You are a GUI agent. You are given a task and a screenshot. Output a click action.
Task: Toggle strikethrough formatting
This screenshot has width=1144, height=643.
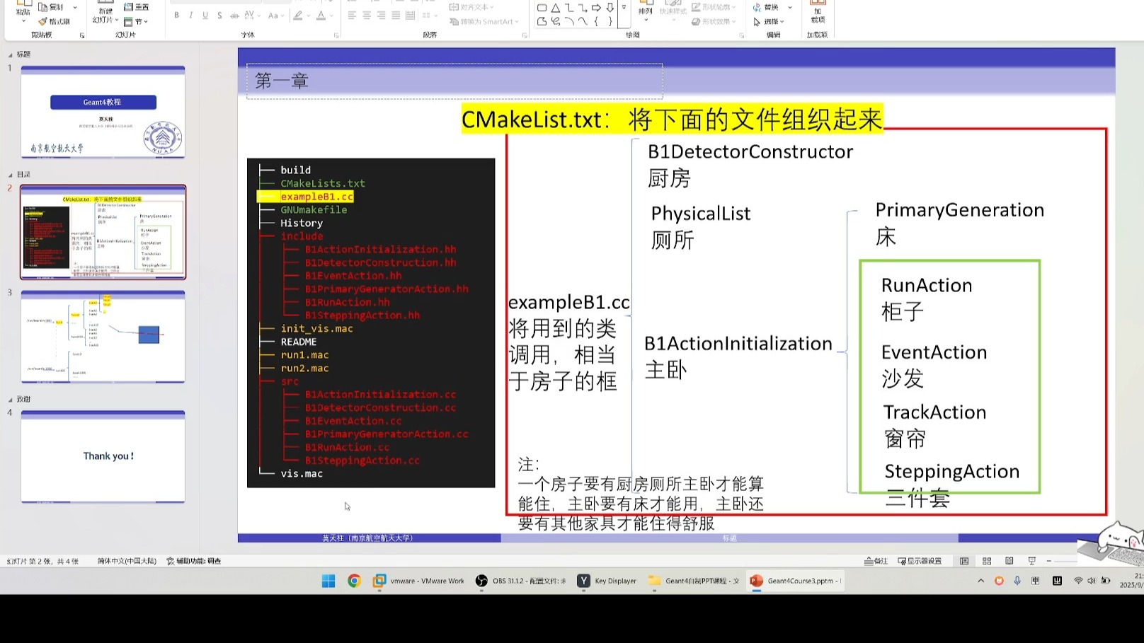coord(234,15)
